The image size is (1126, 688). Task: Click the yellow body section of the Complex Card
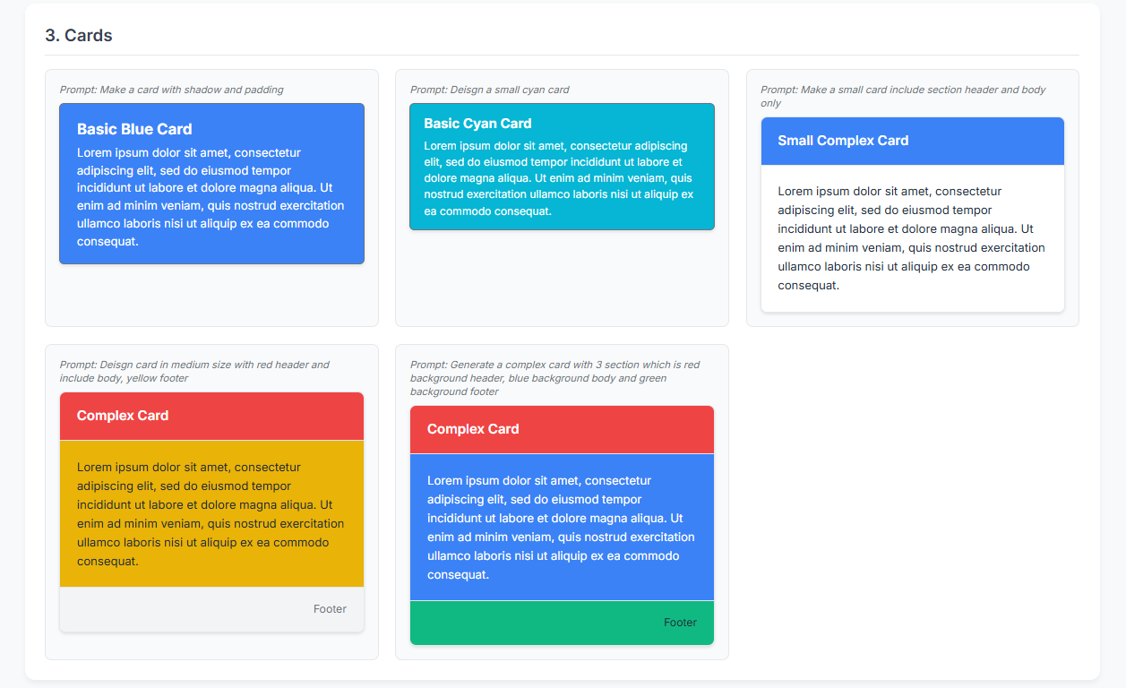tap(211, 514)
